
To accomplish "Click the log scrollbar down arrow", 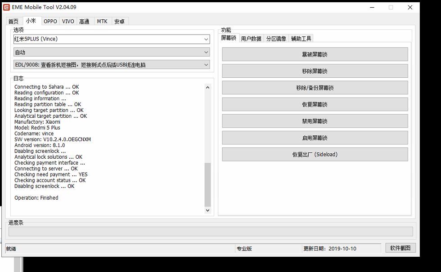I will (x=207, y=210).
